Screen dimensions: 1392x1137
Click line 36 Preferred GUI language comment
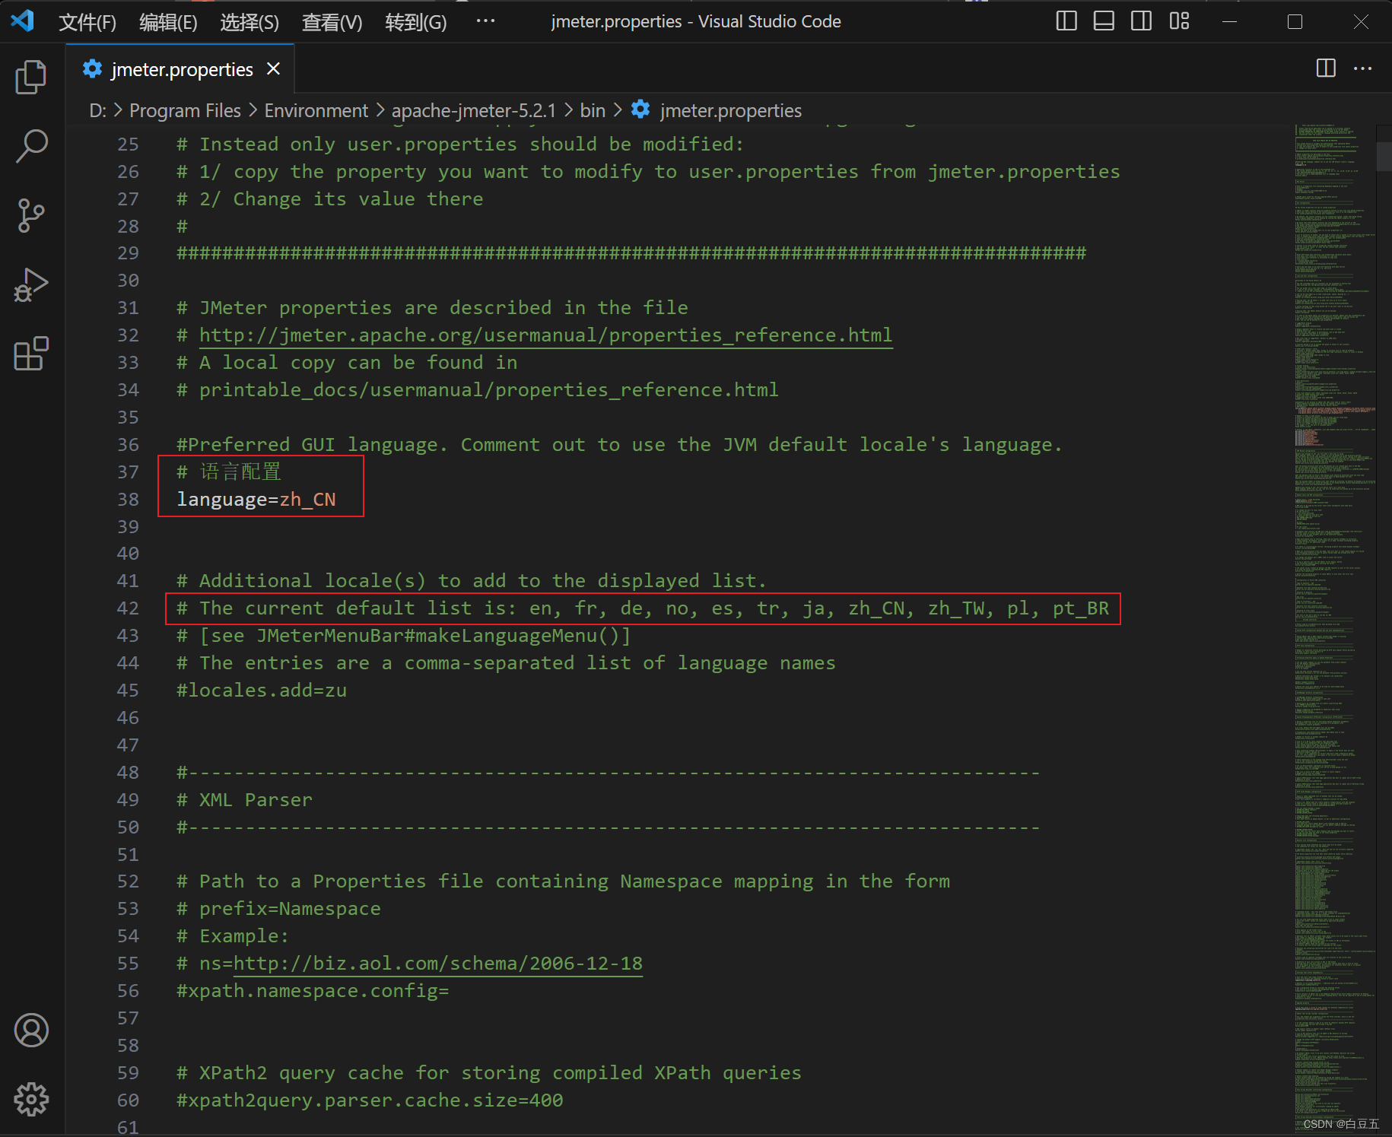pyautogui.click(x=619, y=445)
